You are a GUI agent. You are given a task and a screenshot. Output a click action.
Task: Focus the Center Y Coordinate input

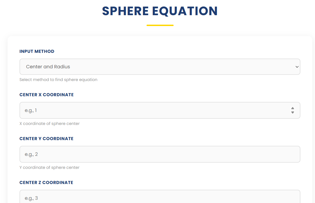[135, 154]
